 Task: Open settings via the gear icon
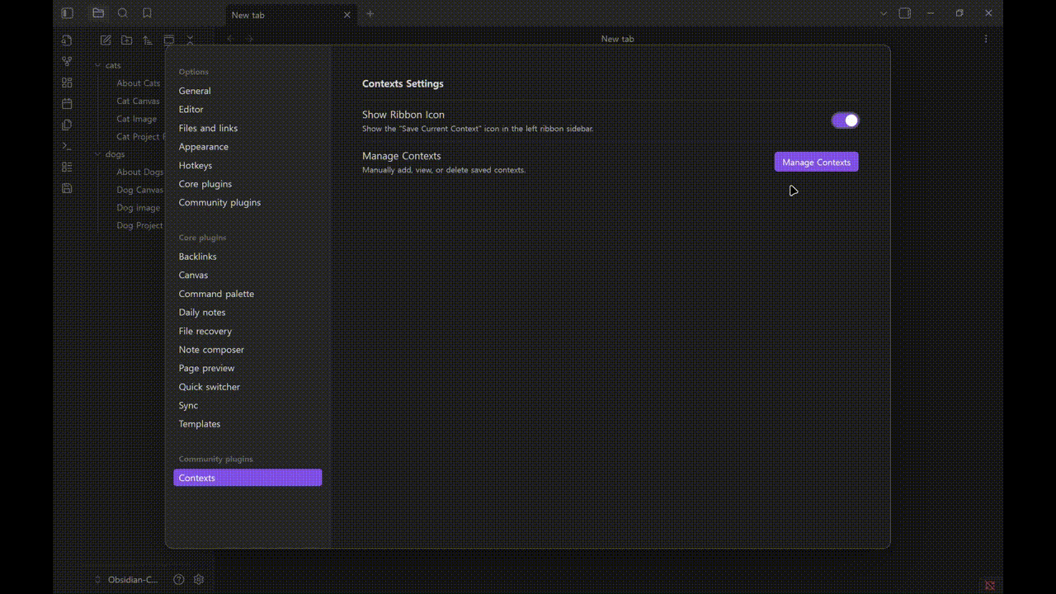(198, 579)
